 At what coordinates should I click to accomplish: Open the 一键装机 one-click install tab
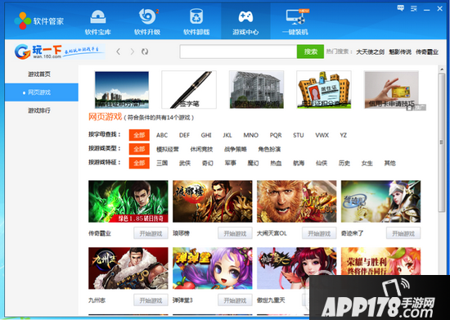tap(295, 22)
